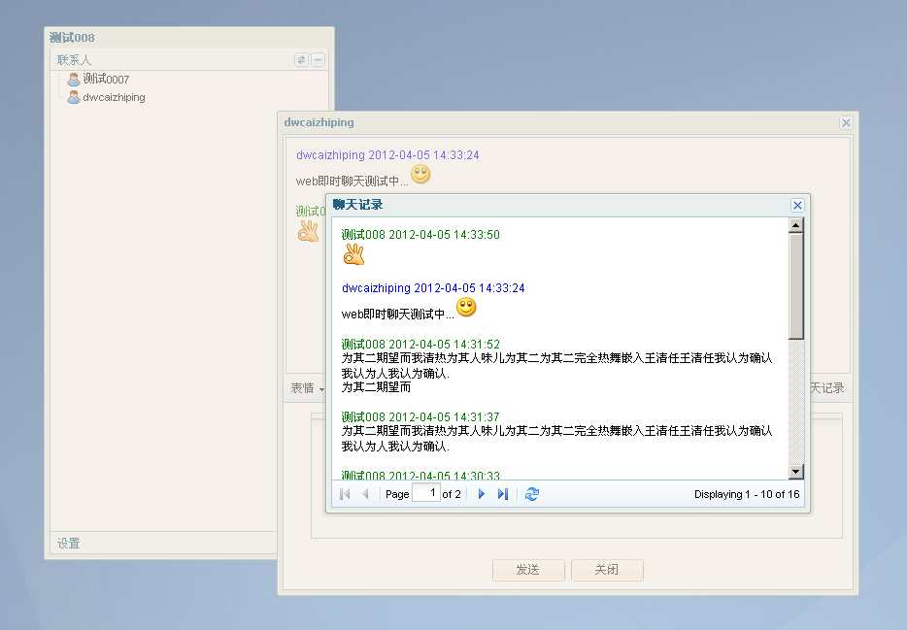This screenshot has height=630, width=907.
Task: Go to previous page of chat history
Action: point(365,494)
